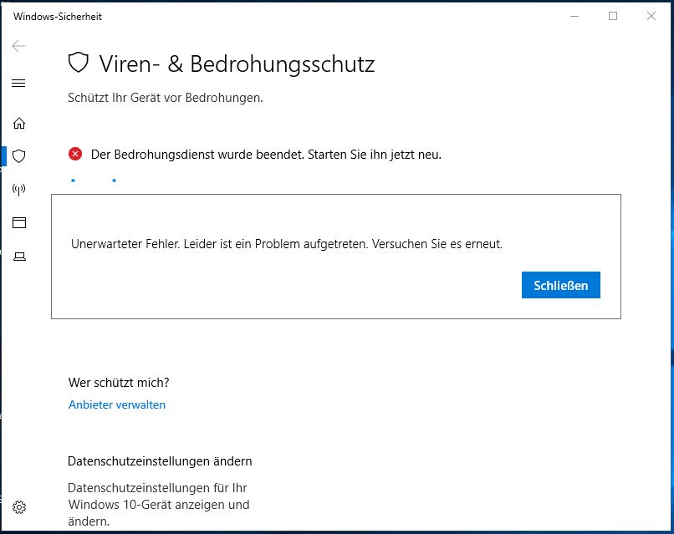Click the 'Datenschutzeinstellungen ändern' heading
The width and height of the screenshot is (674, 534).
159,461
